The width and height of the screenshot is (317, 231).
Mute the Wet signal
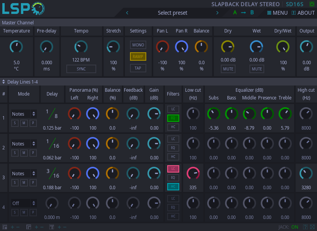[x=257, y=69]
